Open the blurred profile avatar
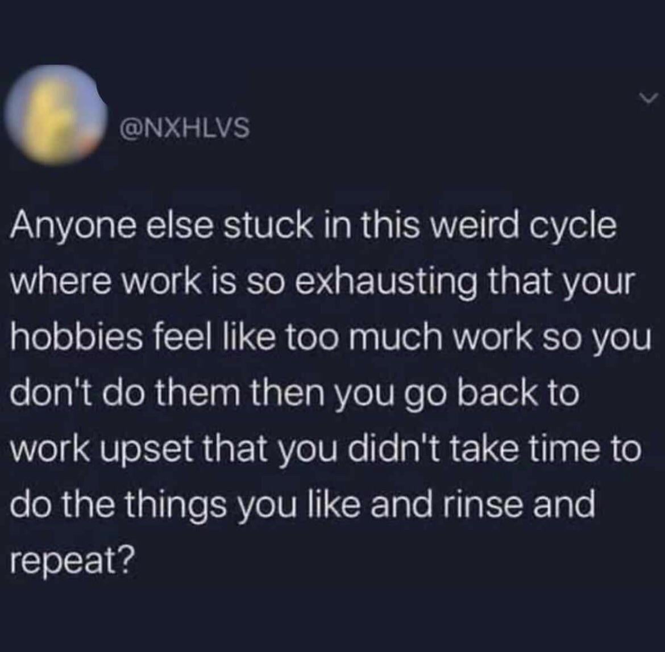The image size is (665, 652). 55,115
